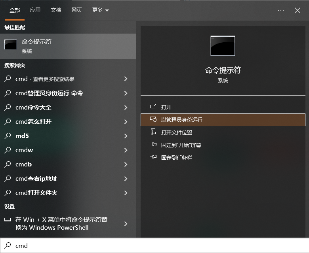Select suggestion 'md5'
309x253 pixels.
click(x=68, y=136)
